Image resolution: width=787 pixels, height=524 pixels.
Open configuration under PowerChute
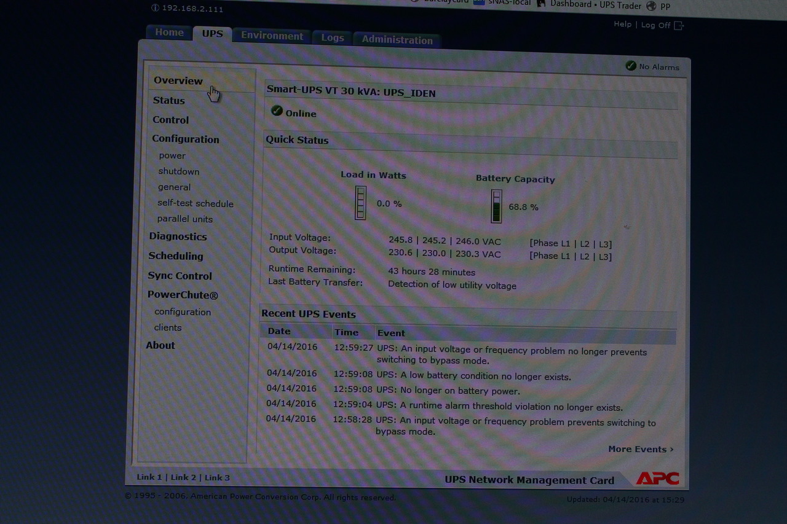click(x=182, y=312)
